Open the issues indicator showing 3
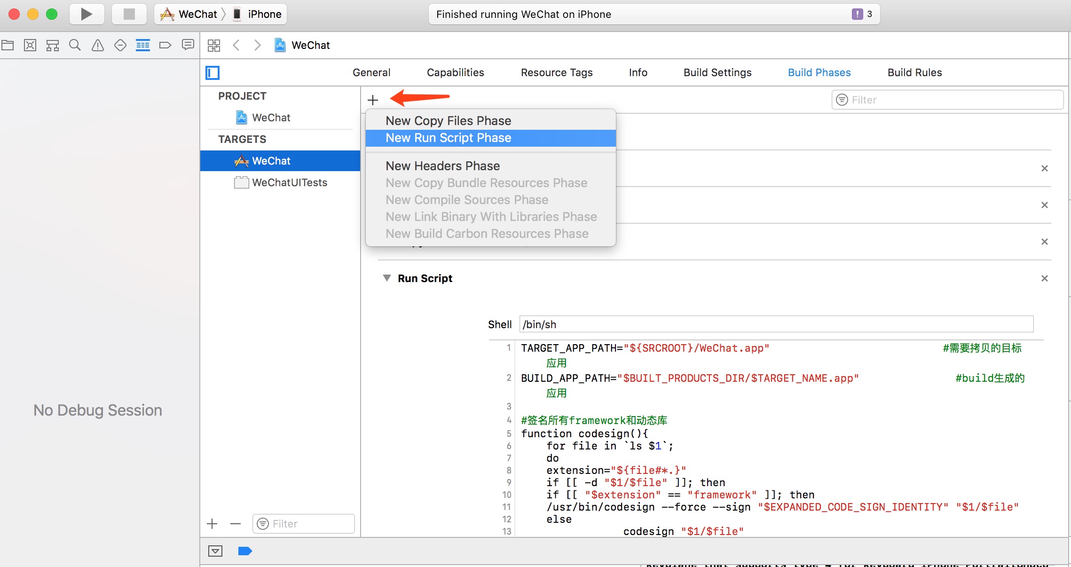The width and height of the screenshot is (1071, 567). point(862,14)
